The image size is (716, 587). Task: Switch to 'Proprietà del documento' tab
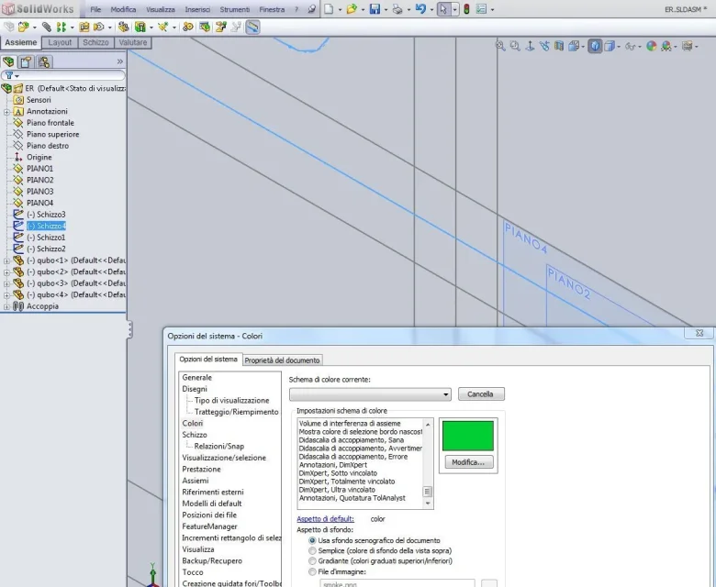coord(282,360)
